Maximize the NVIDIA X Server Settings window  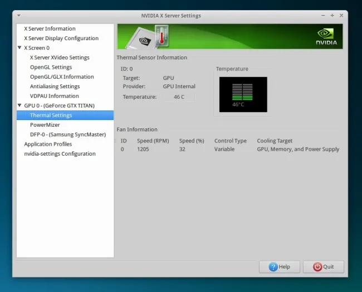[x=332, y=16]
